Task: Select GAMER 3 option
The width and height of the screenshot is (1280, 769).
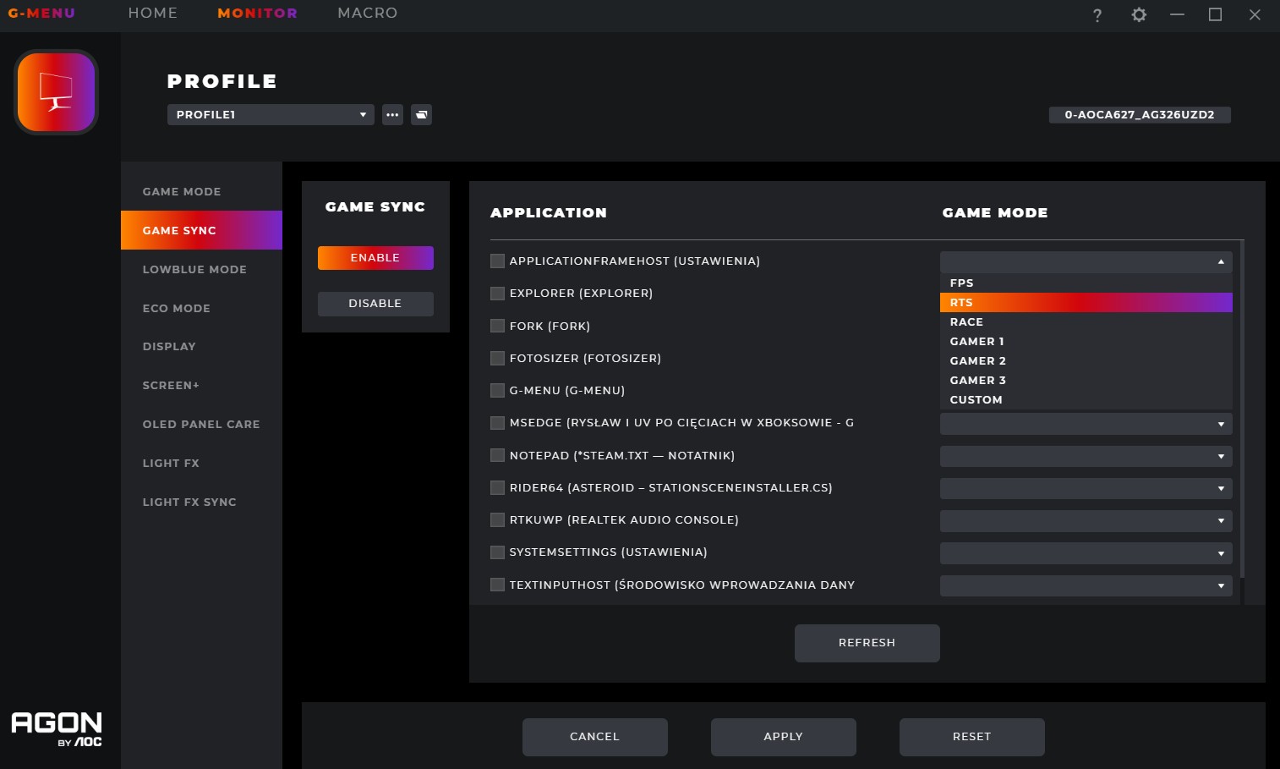Action: [x=1086, y=380]
